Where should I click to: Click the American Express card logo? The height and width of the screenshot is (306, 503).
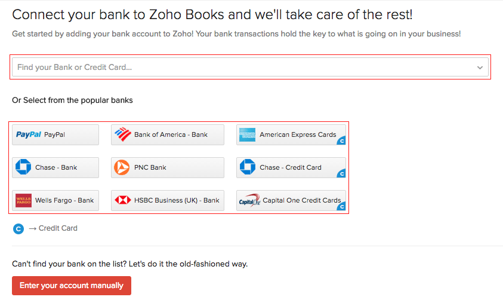(x=247, y=135)
